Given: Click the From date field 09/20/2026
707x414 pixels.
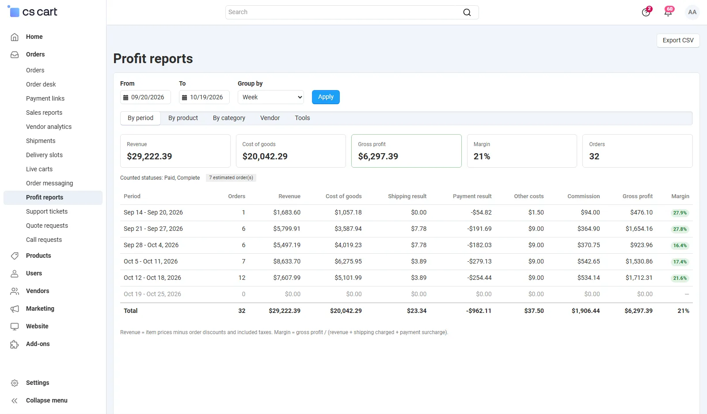Looking at the screenshot, I should click(x=145, y=97).
